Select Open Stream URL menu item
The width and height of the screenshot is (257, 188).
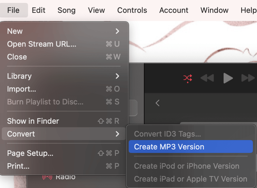[x=42, y=44]
